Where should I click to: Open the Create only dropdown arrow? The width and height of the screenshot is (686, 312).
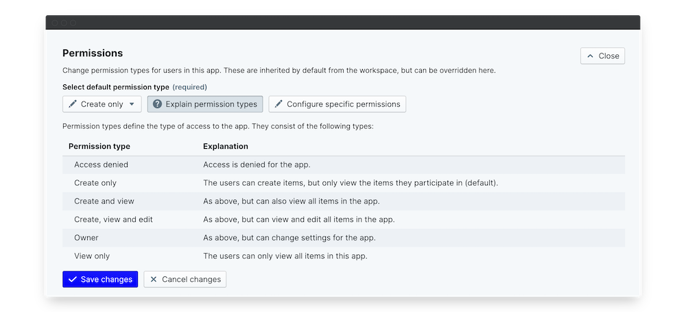click(132, 104)
